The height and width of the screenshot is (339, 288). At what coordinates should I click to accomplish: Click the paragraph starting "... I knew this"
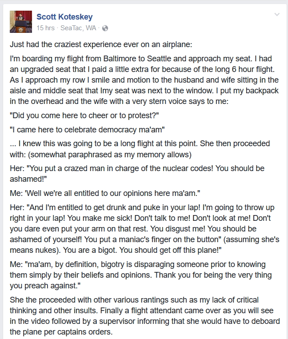pos(140,149)
